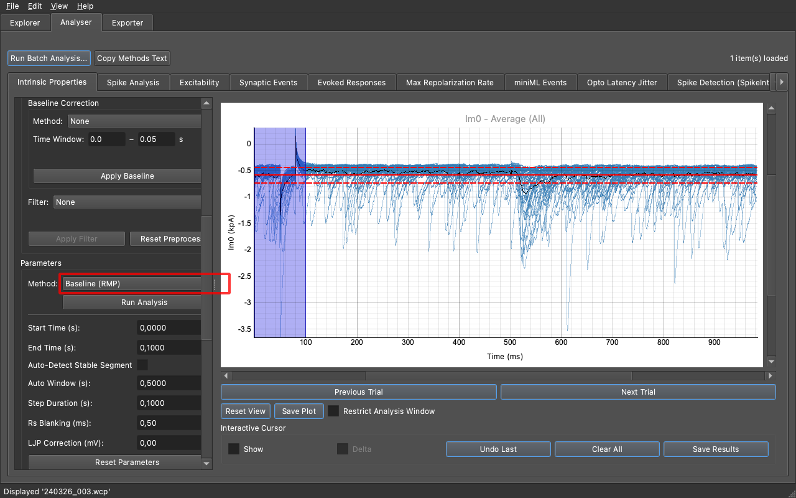Select the Analyser tab
Image resolution: width=796 pixels, height=498 pixels.
pyautogui.click(x=76, y=22)
